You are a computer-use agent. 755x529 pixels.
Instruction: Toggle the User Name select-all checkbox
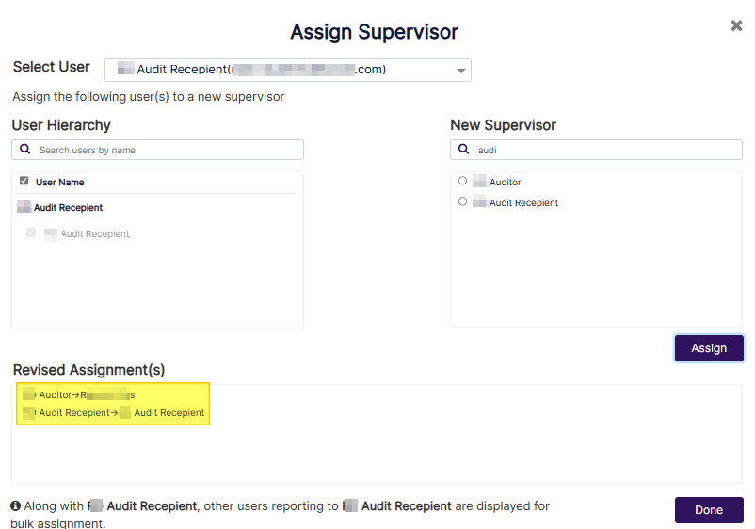[24, 181]
